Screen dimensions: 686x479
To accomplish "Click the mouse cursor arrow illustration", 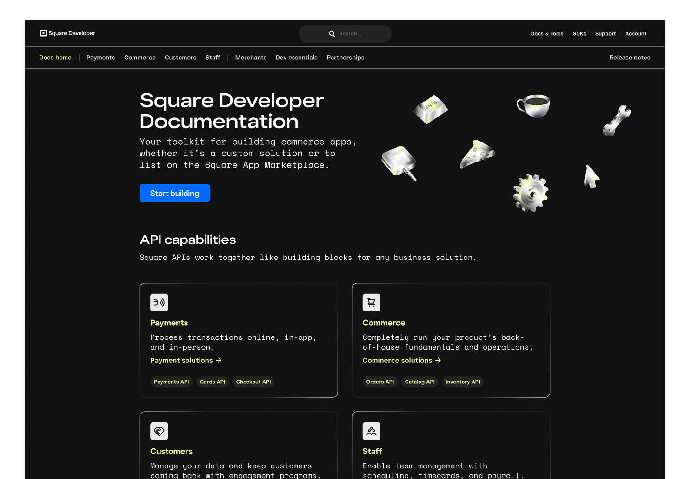I will point(592,176).
